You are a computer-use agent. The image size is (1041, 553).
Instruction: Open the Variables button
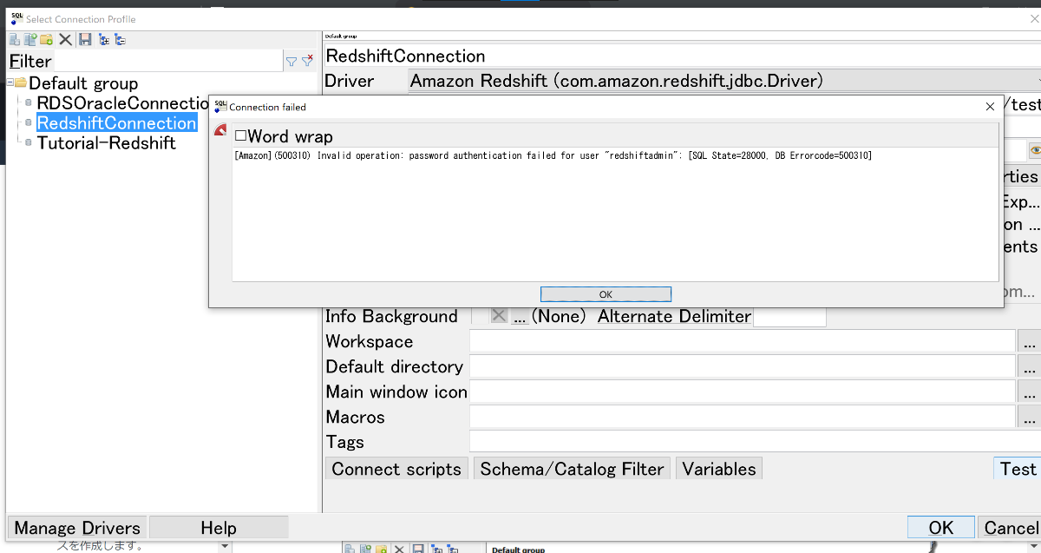[x=719, y=469]
